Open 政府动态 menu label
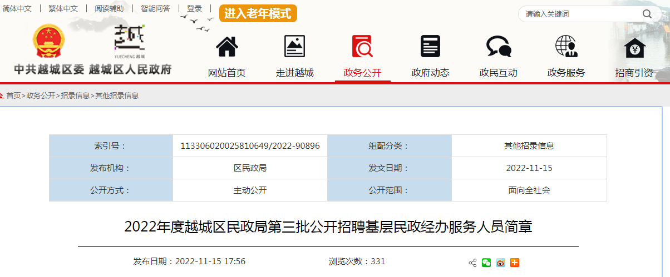Screen dimensions: 670x277 click(x=431, y=73)
